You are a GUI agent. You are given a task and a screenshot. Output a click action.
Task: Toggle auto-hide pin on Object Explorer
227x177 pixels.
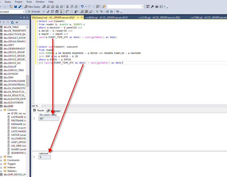[x=24, y=18]
